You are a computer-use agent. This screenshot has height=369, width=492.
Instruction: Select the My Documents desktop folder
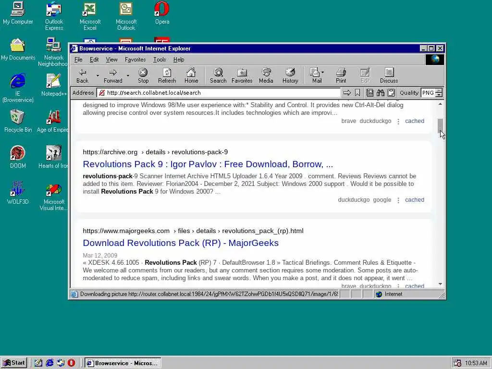tap(18, 49)
